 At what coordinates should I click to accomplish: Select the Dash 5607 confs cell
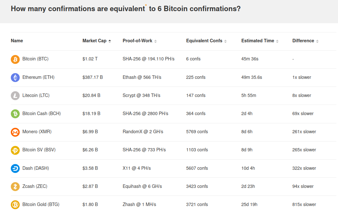click(197, 168)
